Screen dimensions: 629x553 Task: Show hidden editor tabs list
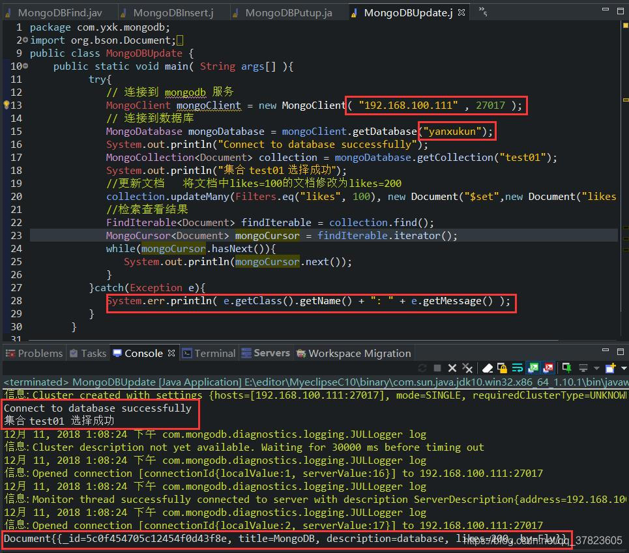(x=483, y=12)
